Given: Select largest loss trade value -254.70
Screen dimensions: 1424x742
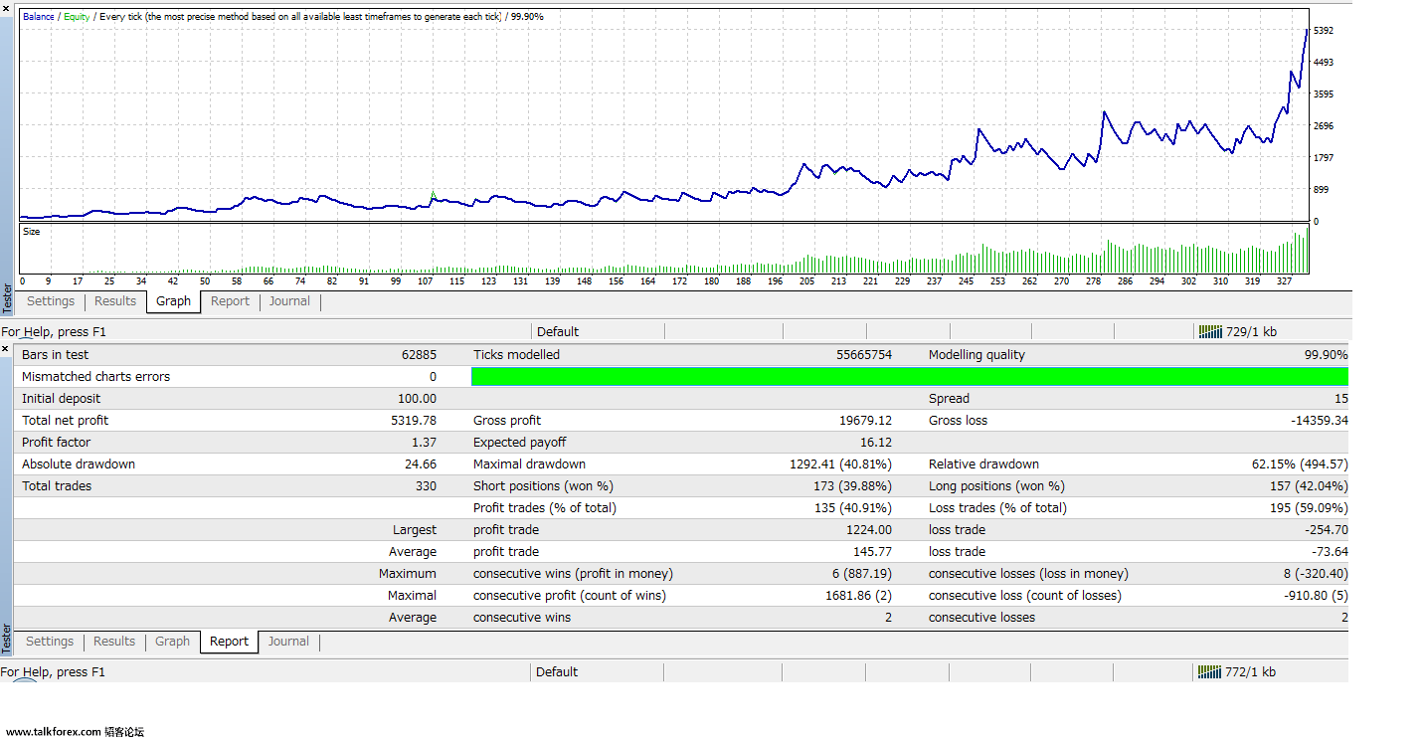Looking at the screenshot, I should (x=1326, y=530).
